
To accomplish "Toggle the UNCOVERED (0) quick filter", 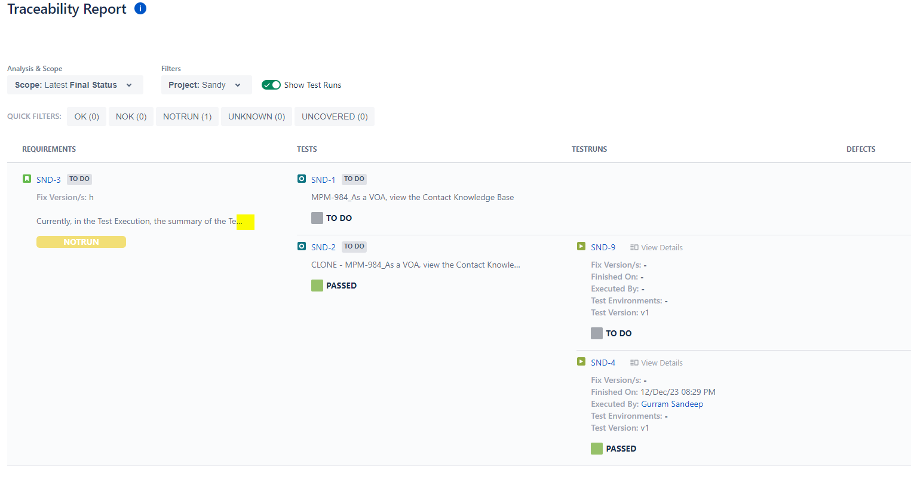I will pos(335,116).
